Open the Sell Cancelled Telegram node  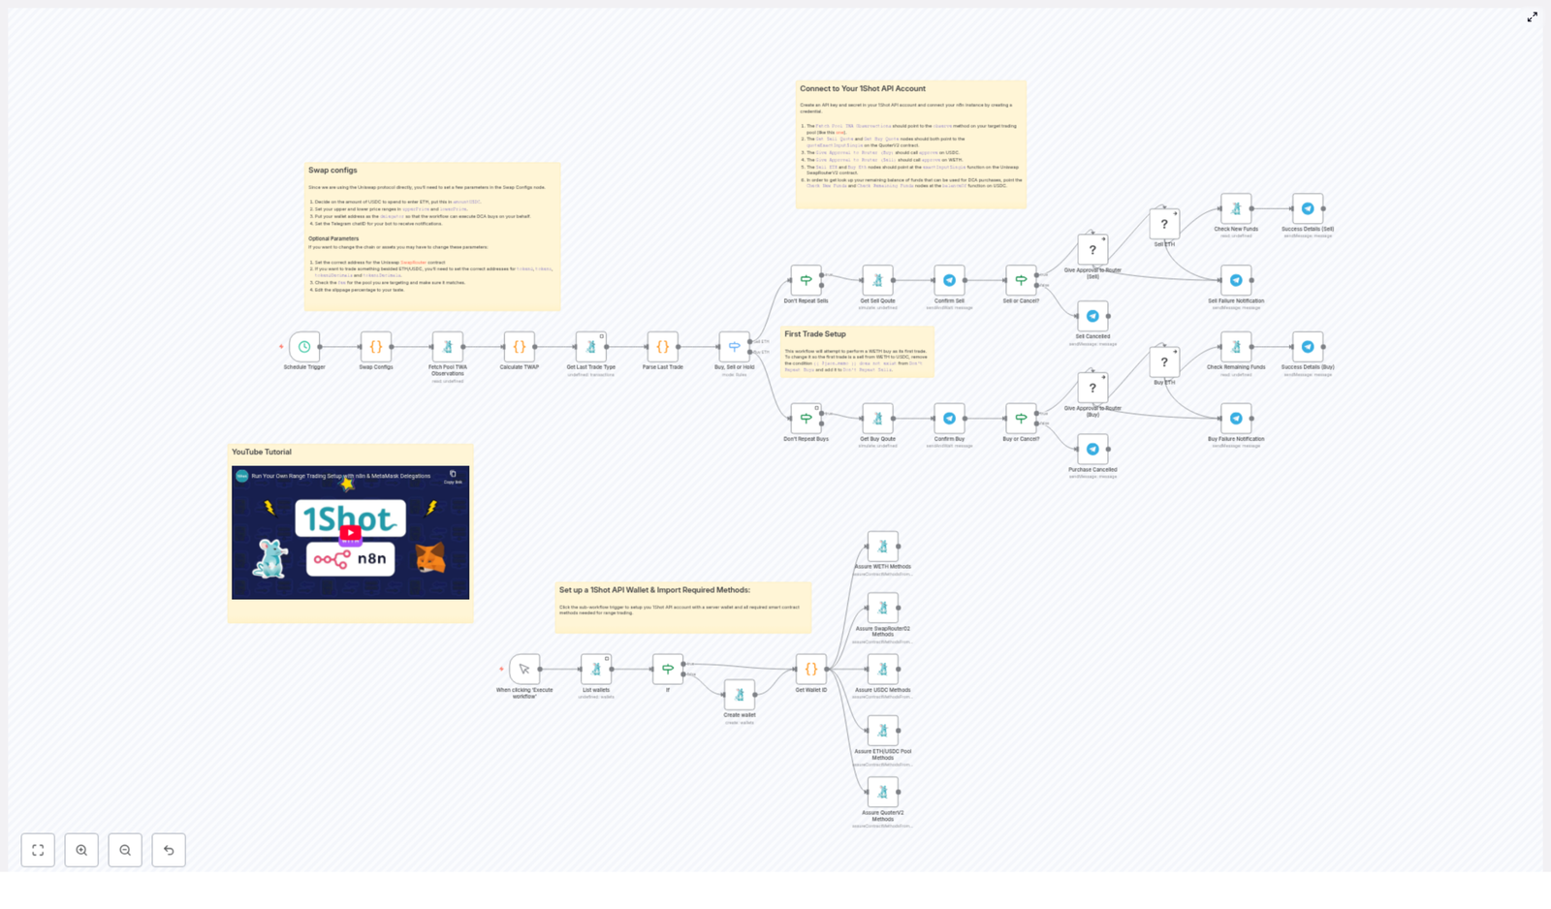pyautogui.click(x=1092, y=315)
